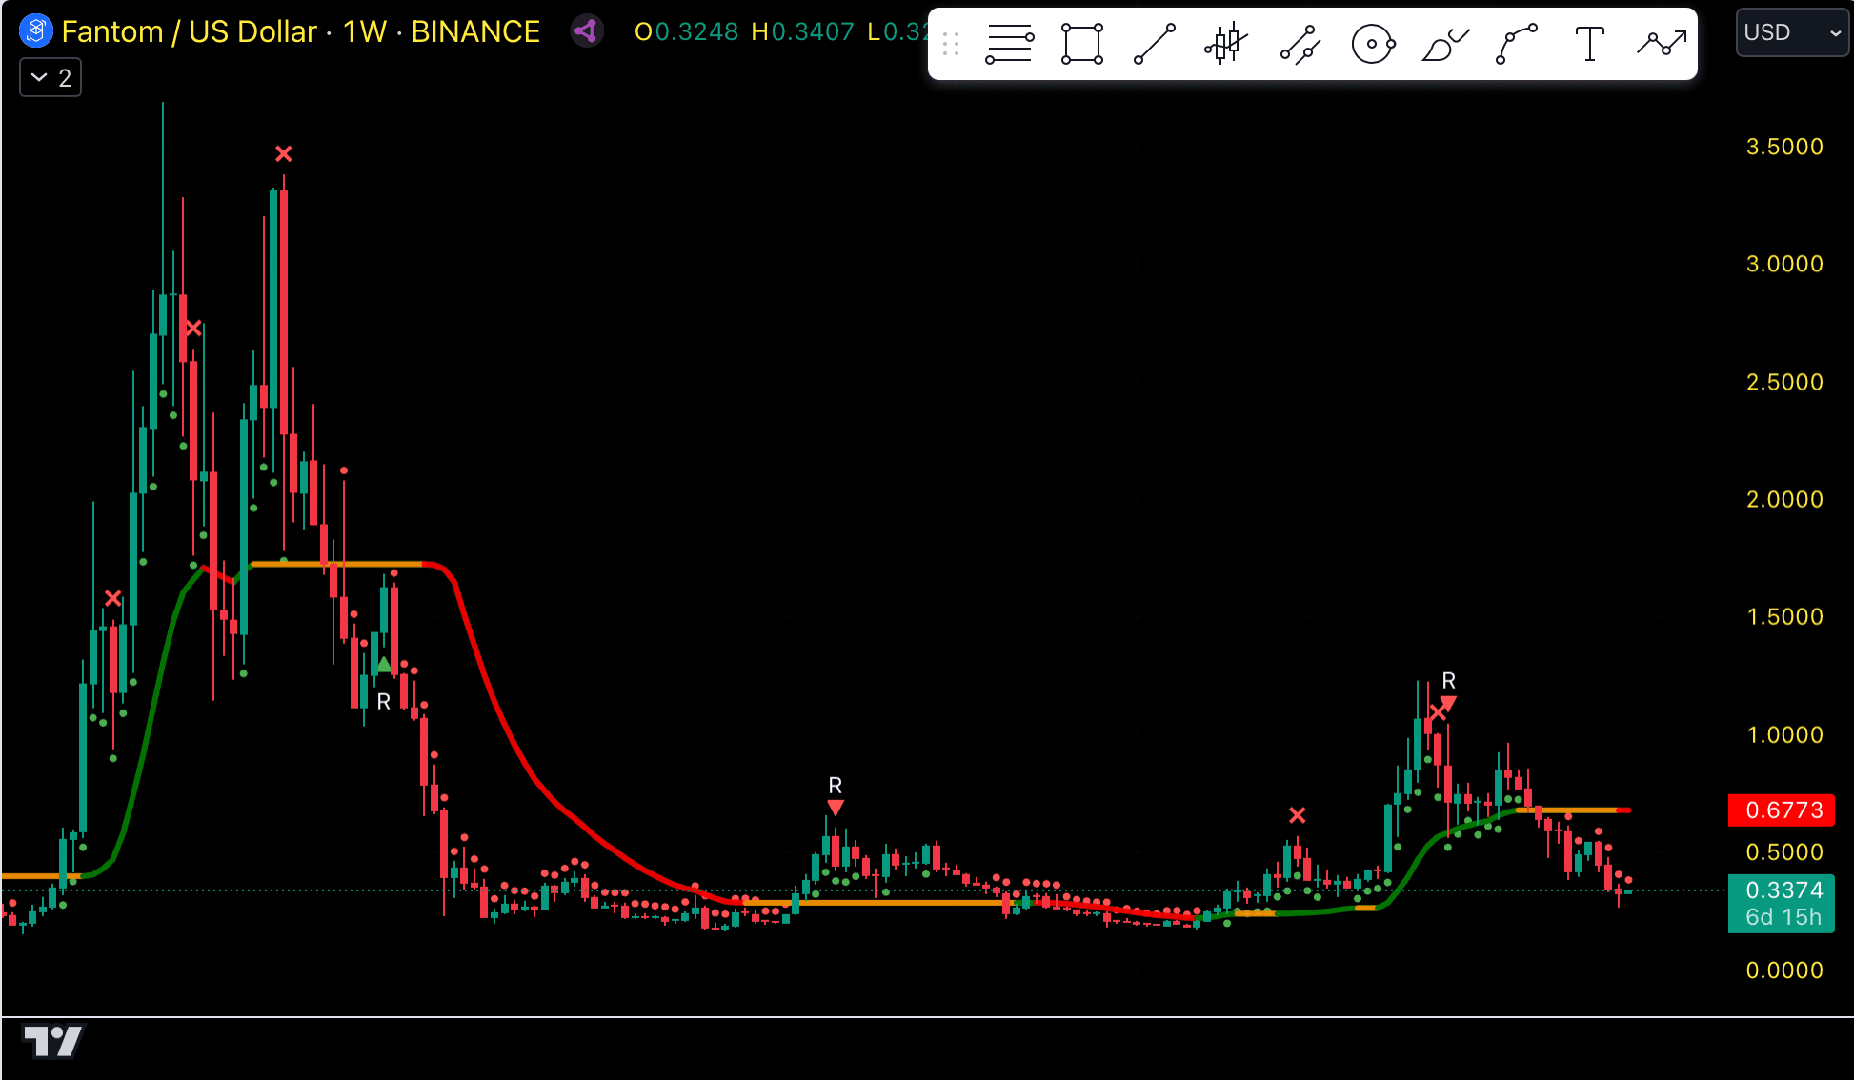Viewport: 1854px width, 1080px height.
Task: Click the 1.0000 price axis label
Action: (1783, 734)
